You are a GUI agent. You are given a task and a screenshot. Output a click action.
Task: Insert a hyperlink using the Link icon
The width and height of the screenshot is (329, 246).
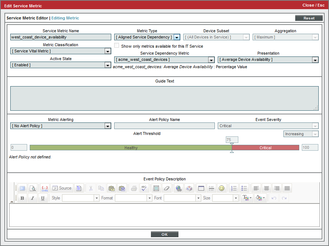pyautogui.click(x=178, y=188)
